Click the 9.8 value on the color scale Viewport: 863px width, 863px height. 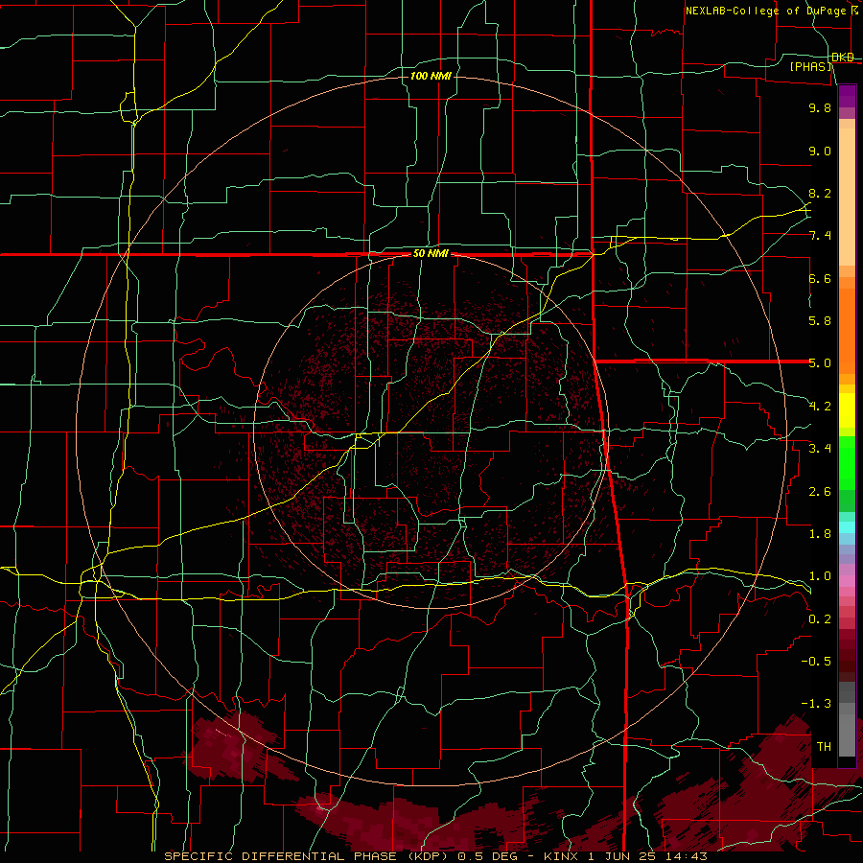(820, 107)
